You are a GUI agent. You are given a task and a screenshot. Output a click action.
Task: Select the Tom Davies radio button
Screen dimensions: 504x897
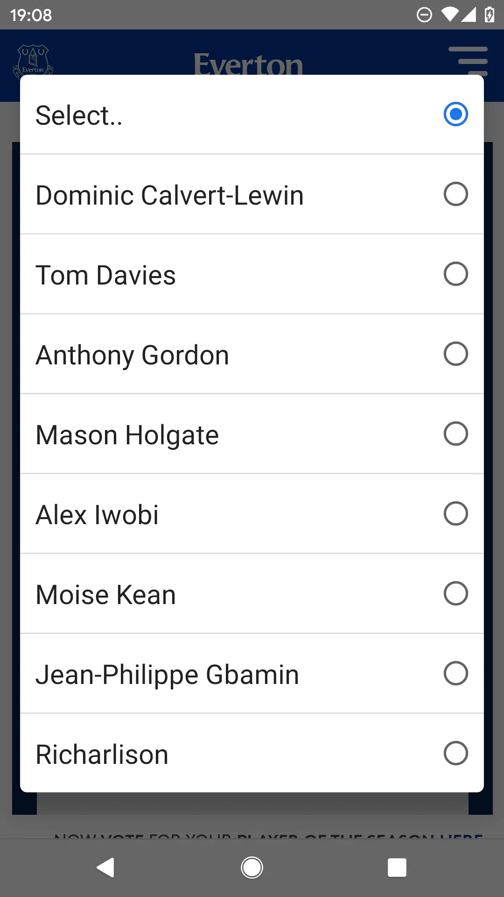[455, 274]
